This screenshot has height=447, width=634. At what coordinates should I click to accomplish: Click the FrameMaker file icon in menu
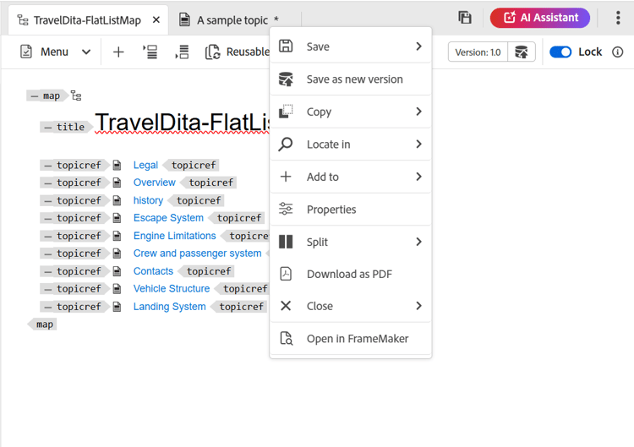pos(287,338)
